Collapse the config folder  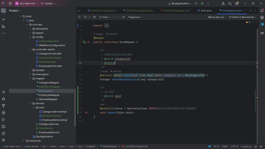[30, 37]
